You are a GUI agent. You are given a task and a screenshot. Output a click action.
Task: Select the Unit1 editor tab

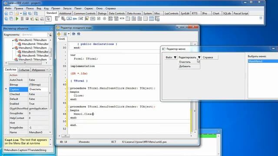coord(62,39)
